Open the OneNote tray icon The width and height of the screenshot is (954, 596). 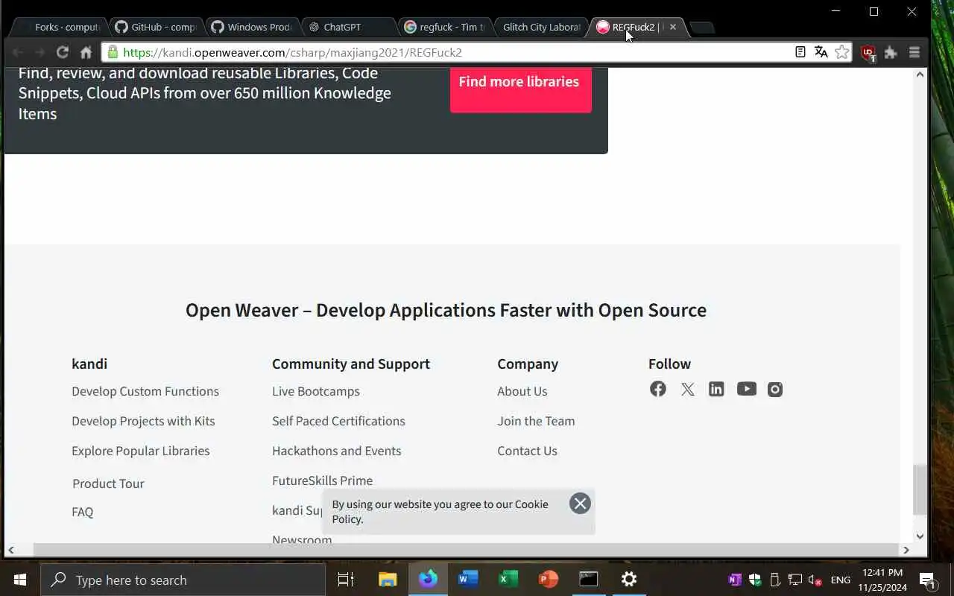coord(735,580)
